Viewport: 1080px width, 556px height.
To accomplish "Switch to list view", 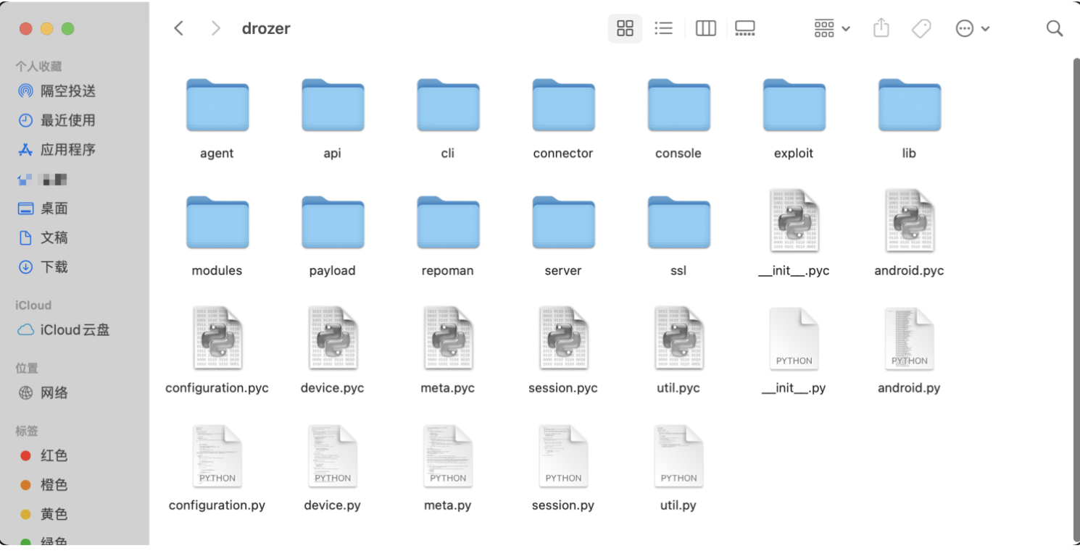I will (663, 28).
